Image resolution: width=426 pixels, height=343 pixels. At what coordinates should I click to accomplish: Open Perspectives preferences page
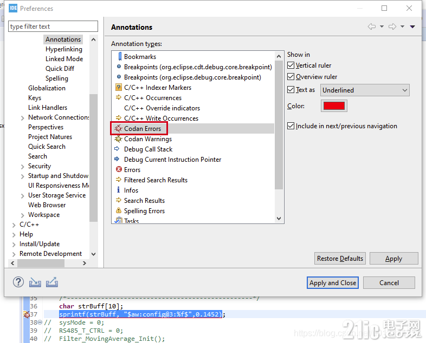46,127
